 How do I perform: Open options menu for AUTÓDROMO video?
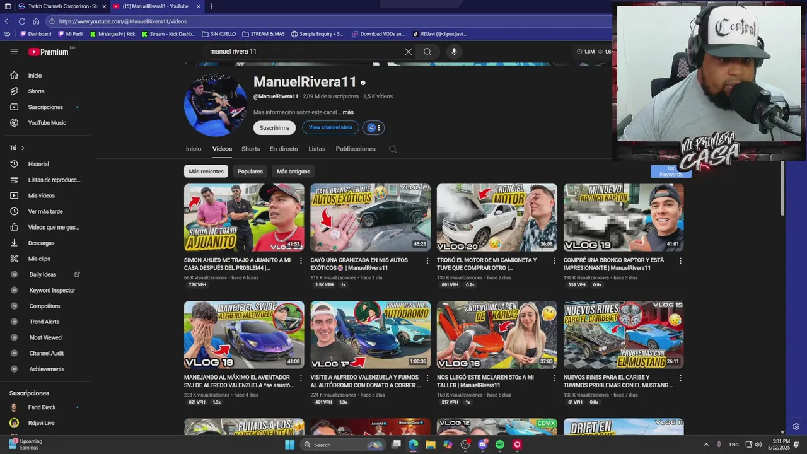tap(427, 378)
